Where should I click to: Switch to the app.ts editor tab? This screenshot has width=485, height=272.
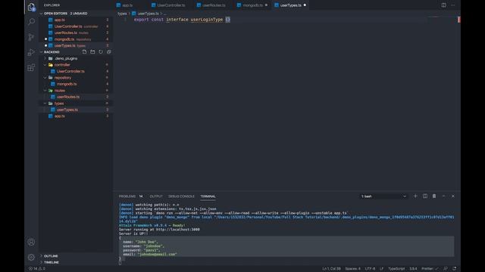pyautogui.click(x=124, y=5)
